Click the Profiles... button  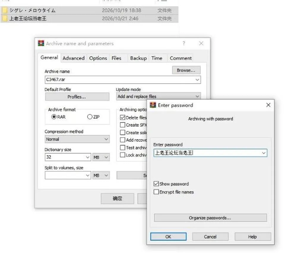pos(77,97)
